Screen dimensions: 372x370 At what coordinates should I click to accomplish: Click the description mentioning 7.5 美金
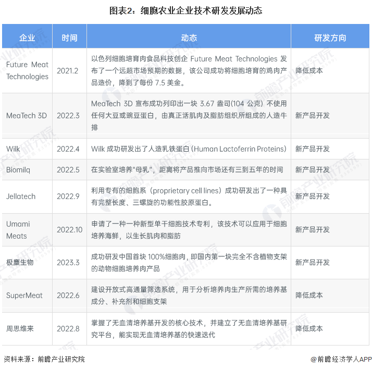(189, 71)
